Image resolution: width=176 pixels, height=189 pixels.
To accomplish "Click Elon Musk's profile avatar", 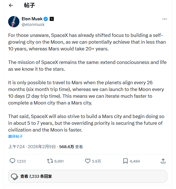I will [14, 22].
